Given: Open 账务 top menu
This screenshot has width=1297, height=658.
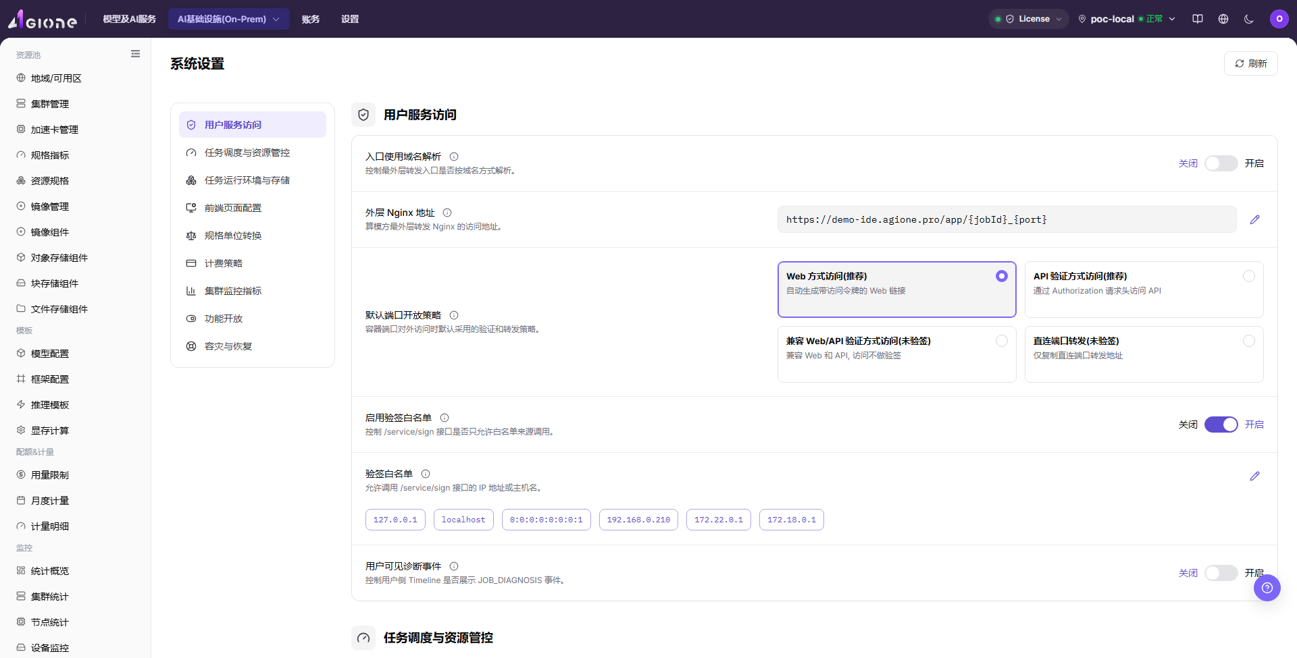Looking at the screenshot, I should click(x=311, y=19).
